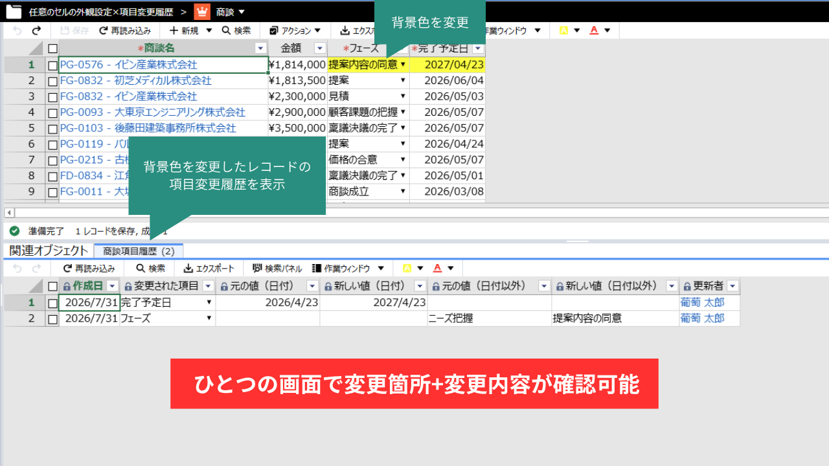Screen dimensions: 829x466
Task: Select the 提案内容の同意 new value cell in the history grid
Action: pyautogui.click(x=615, y=318)
